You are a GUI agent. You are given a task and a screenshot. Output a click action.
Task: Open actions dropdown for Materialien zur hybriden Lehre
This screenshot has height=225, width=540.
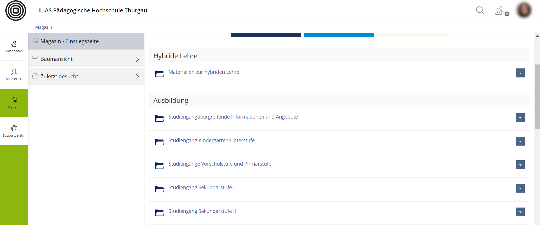pyautogui.click(x=520, y=73)
